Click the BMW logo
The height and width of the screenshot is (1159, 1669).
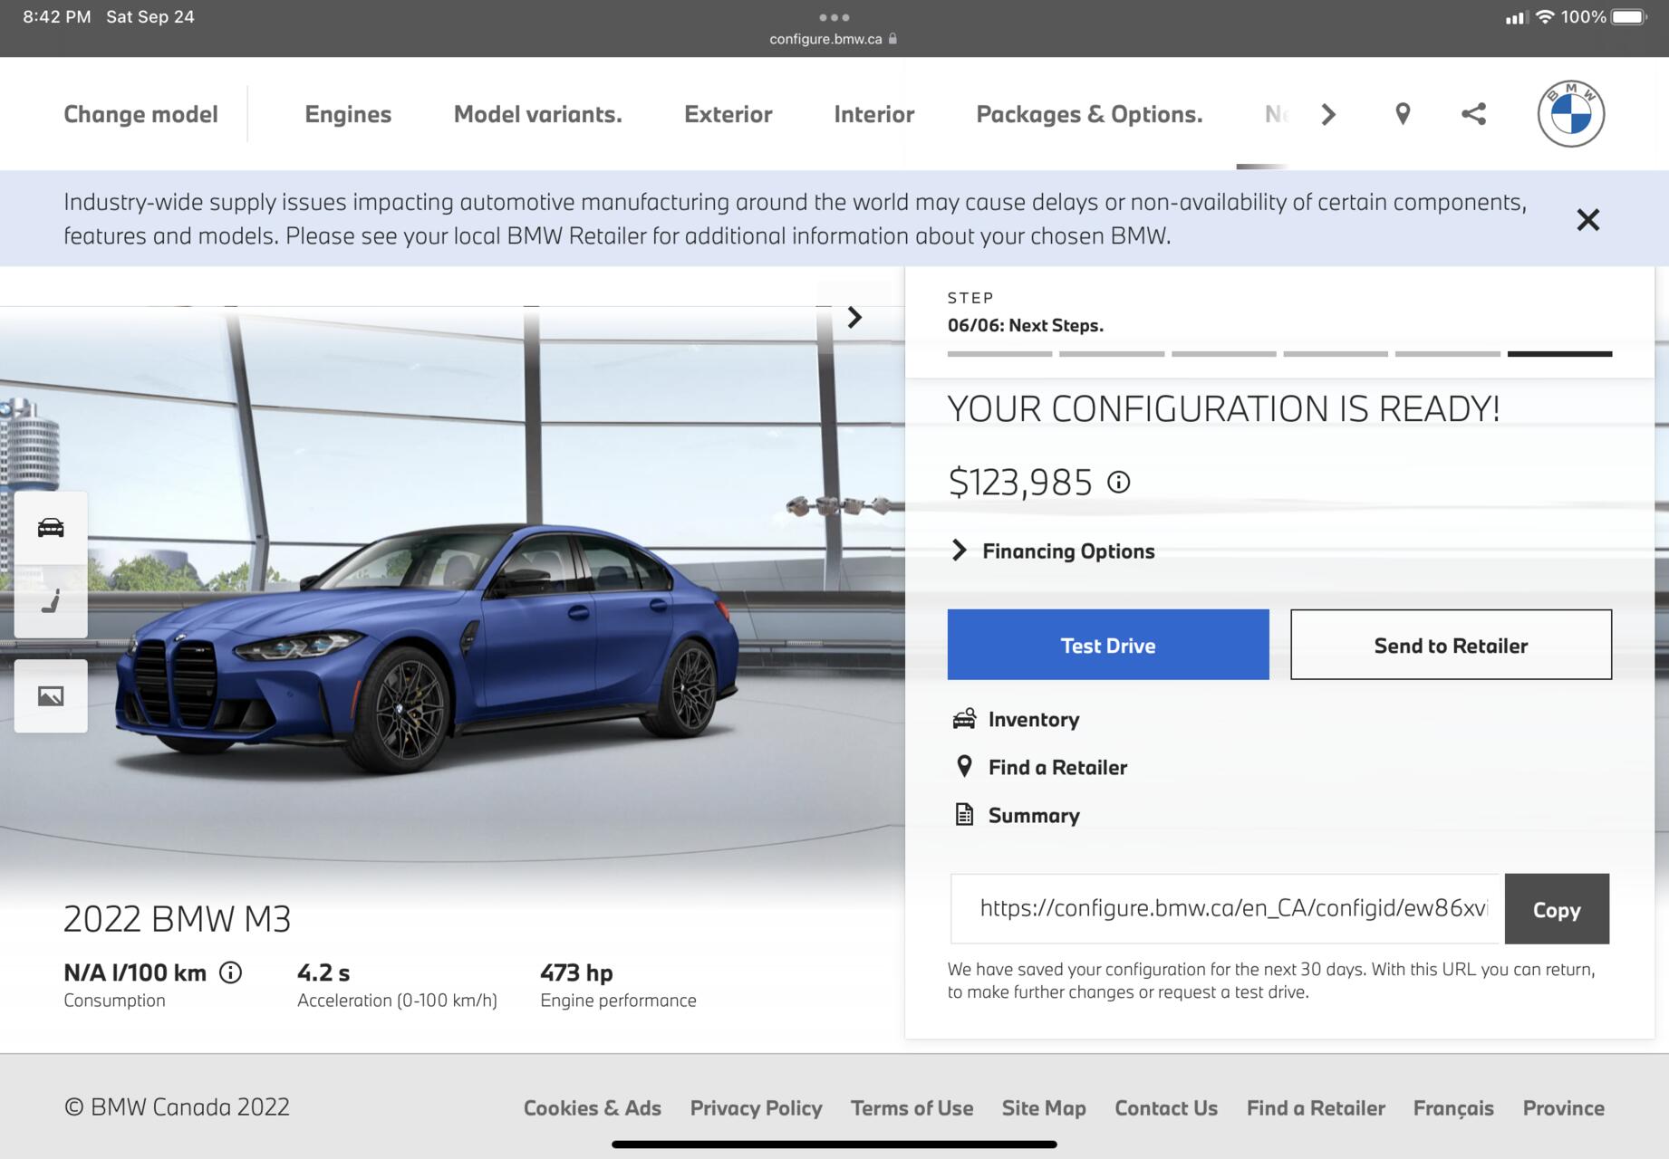click(1571, 114)
